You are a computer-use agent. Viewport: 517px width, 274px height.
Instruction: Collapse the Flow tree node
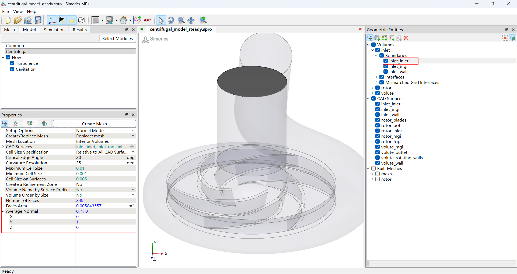[3, 58]
